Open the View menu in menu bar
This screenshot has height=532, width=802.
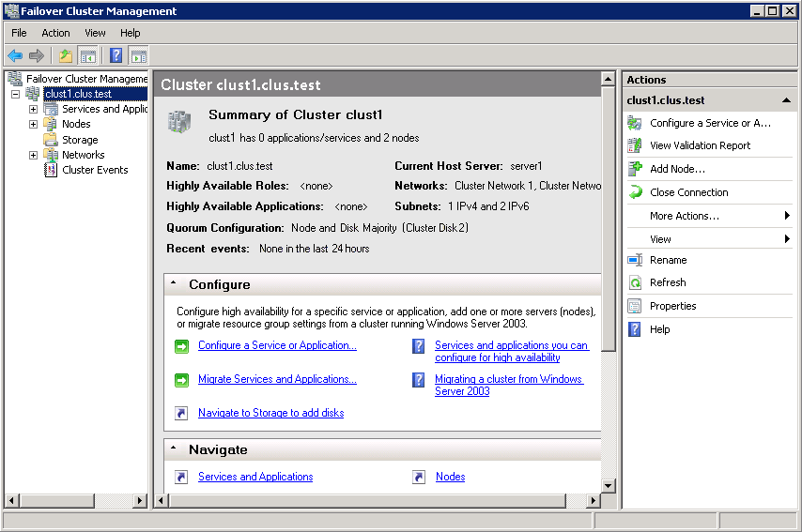pyautogui.click(x=95, y=33)
